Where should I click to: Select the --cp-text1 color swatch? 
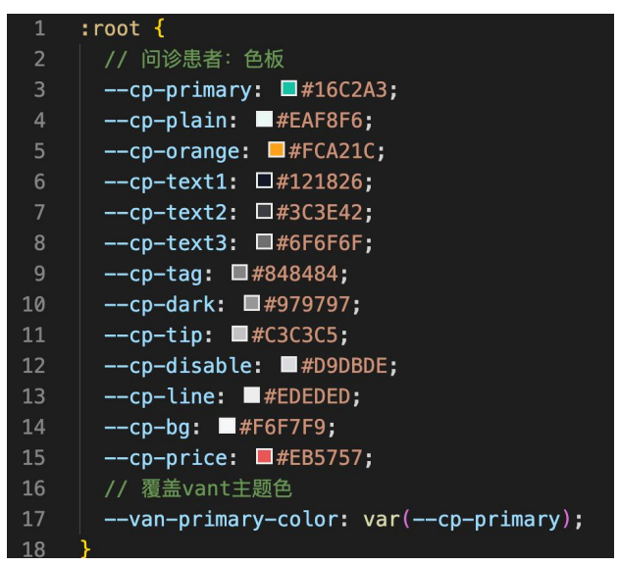(x=263, y=180)
